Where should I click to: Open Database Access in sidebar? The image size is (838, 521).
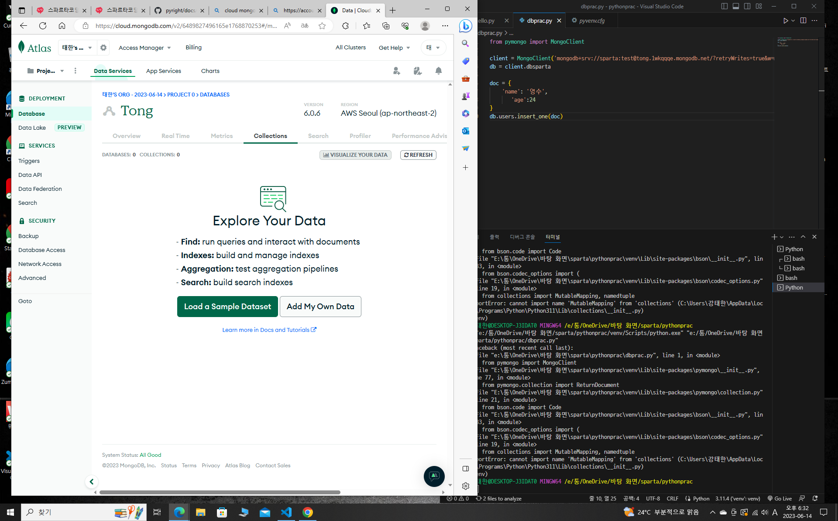[42, 250]
